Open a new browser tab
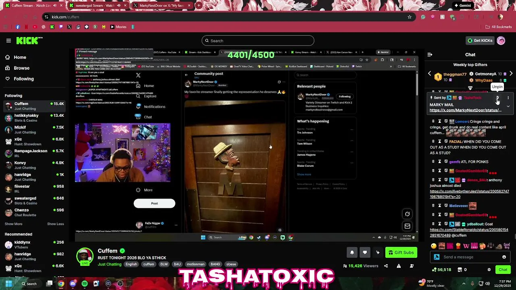 point(199,6)
